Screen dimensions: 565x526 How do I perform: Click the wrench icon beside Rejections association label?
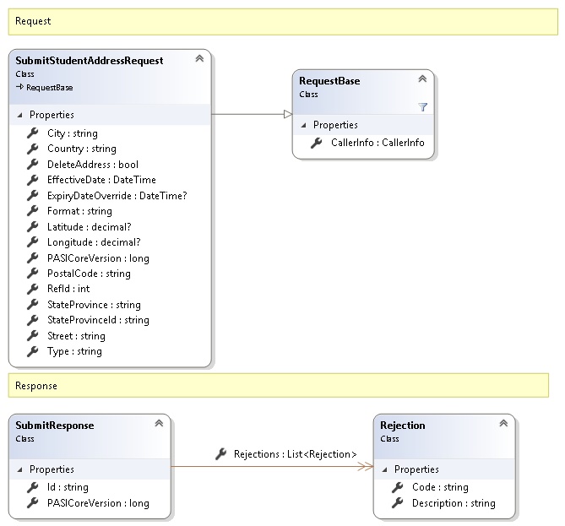click(x=221, y=454)
